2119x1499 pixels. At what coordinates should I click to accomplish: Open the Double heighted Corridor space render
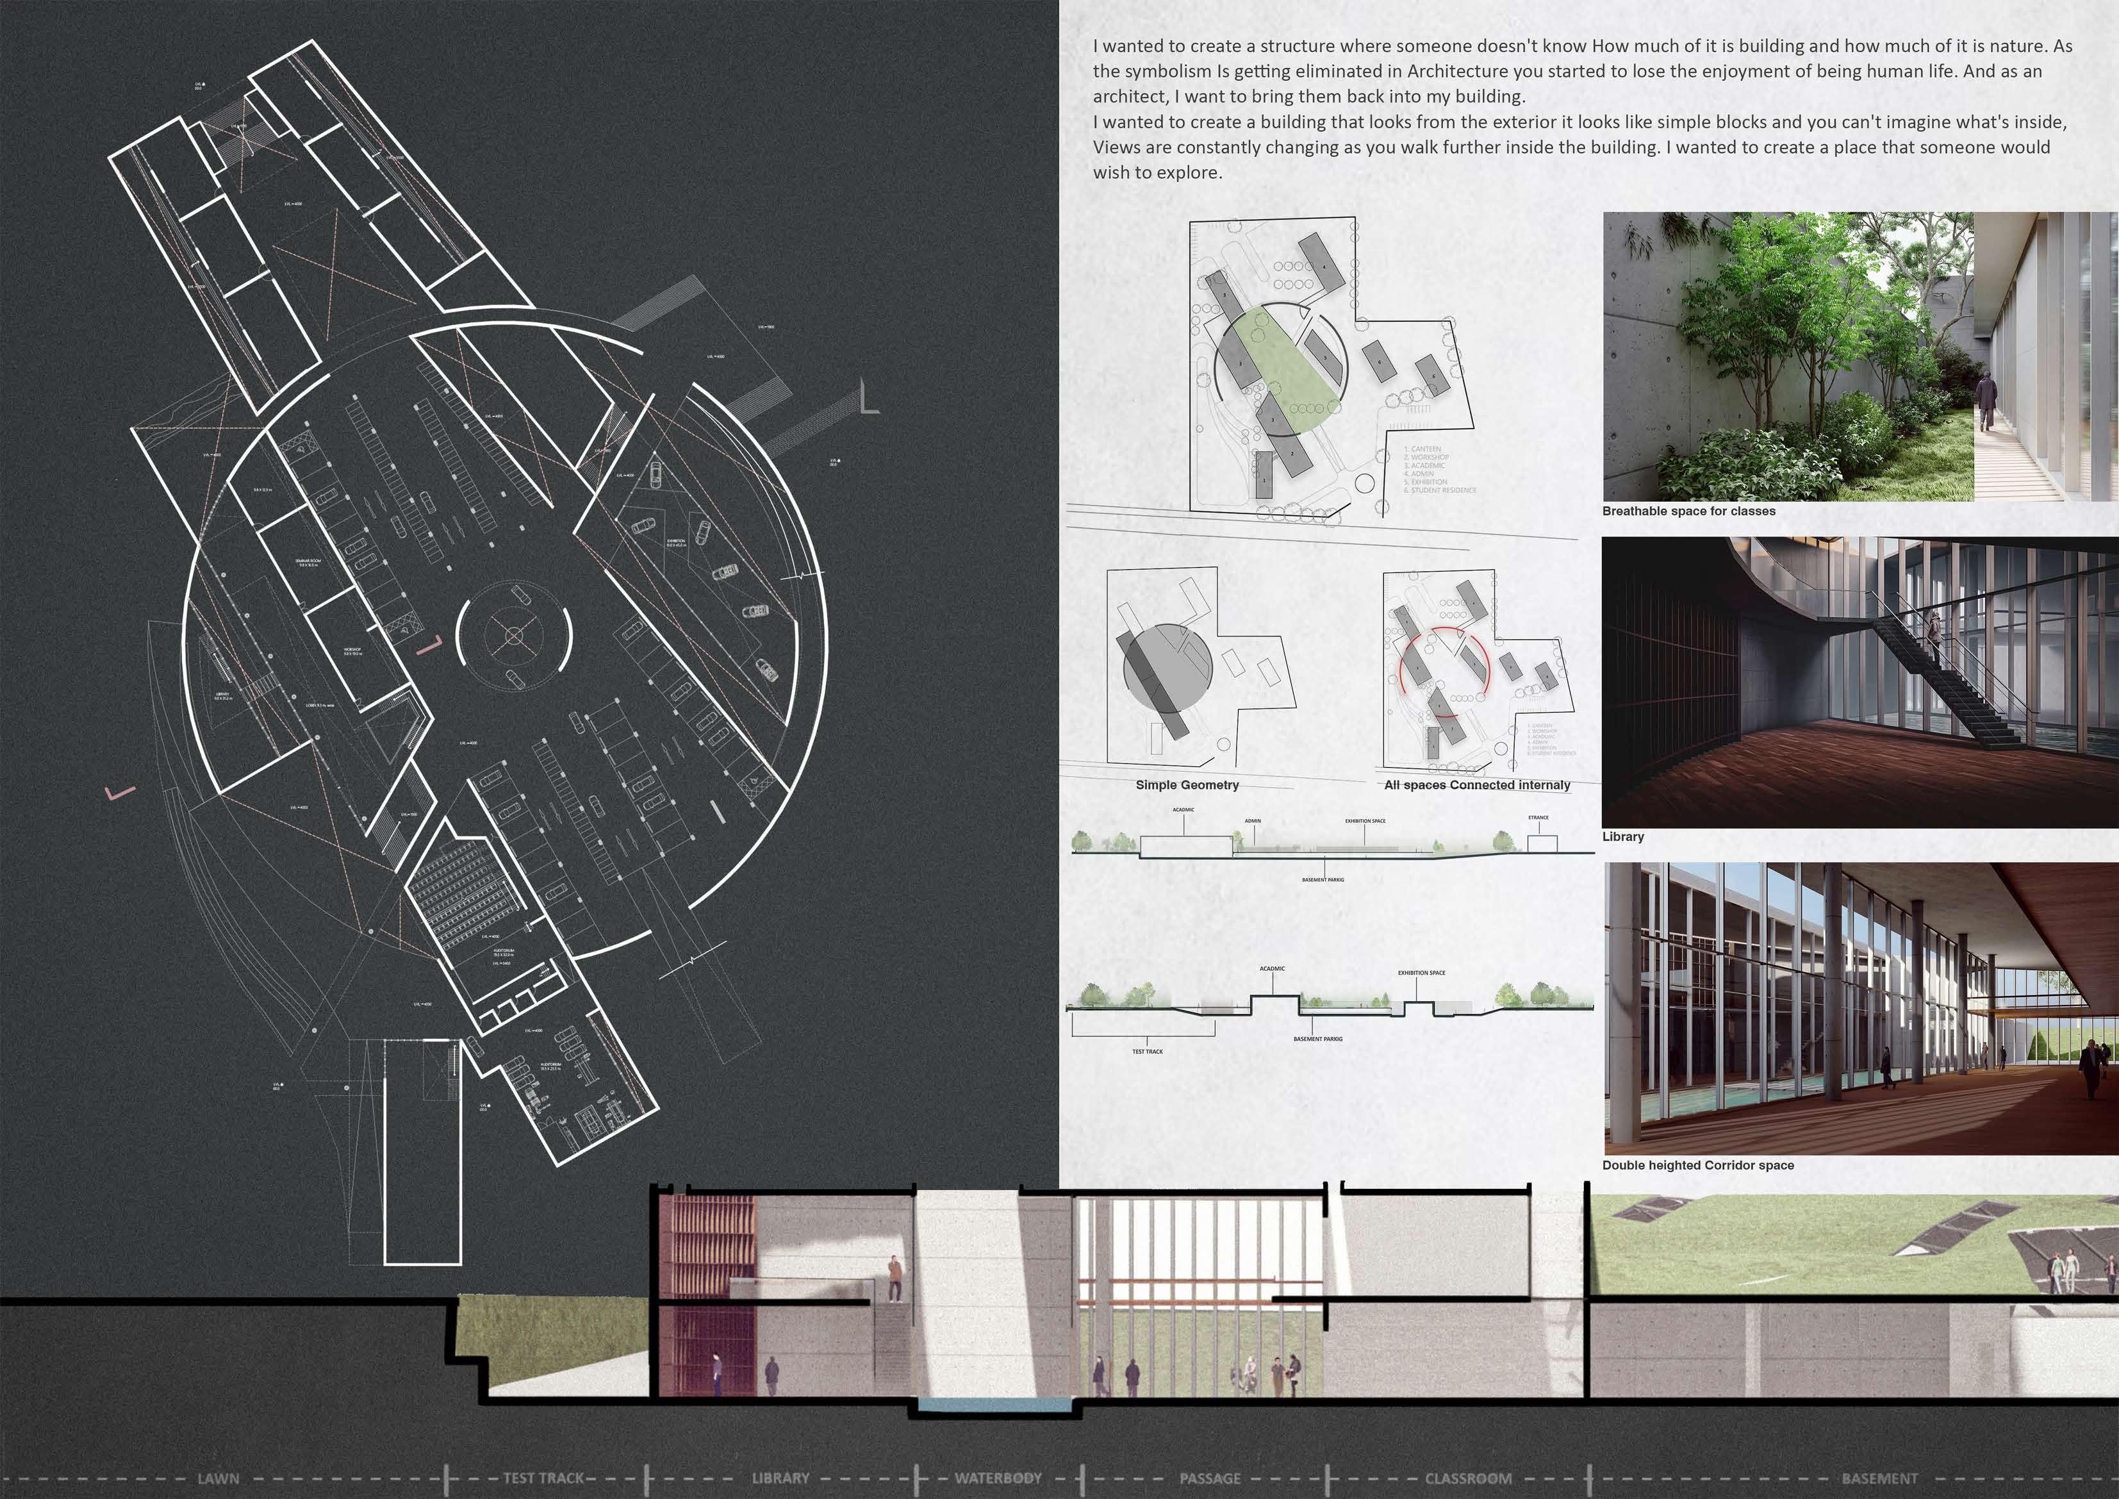1859,1008
